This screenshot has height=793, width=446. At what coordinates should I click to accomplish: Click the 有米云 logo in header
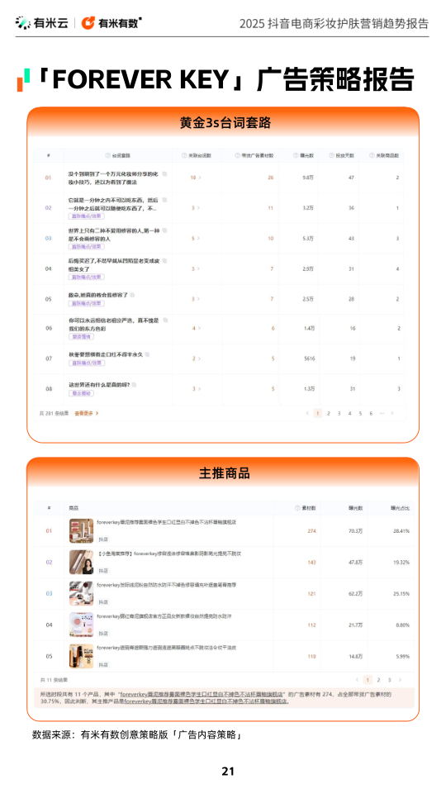(x=41, y=23)
